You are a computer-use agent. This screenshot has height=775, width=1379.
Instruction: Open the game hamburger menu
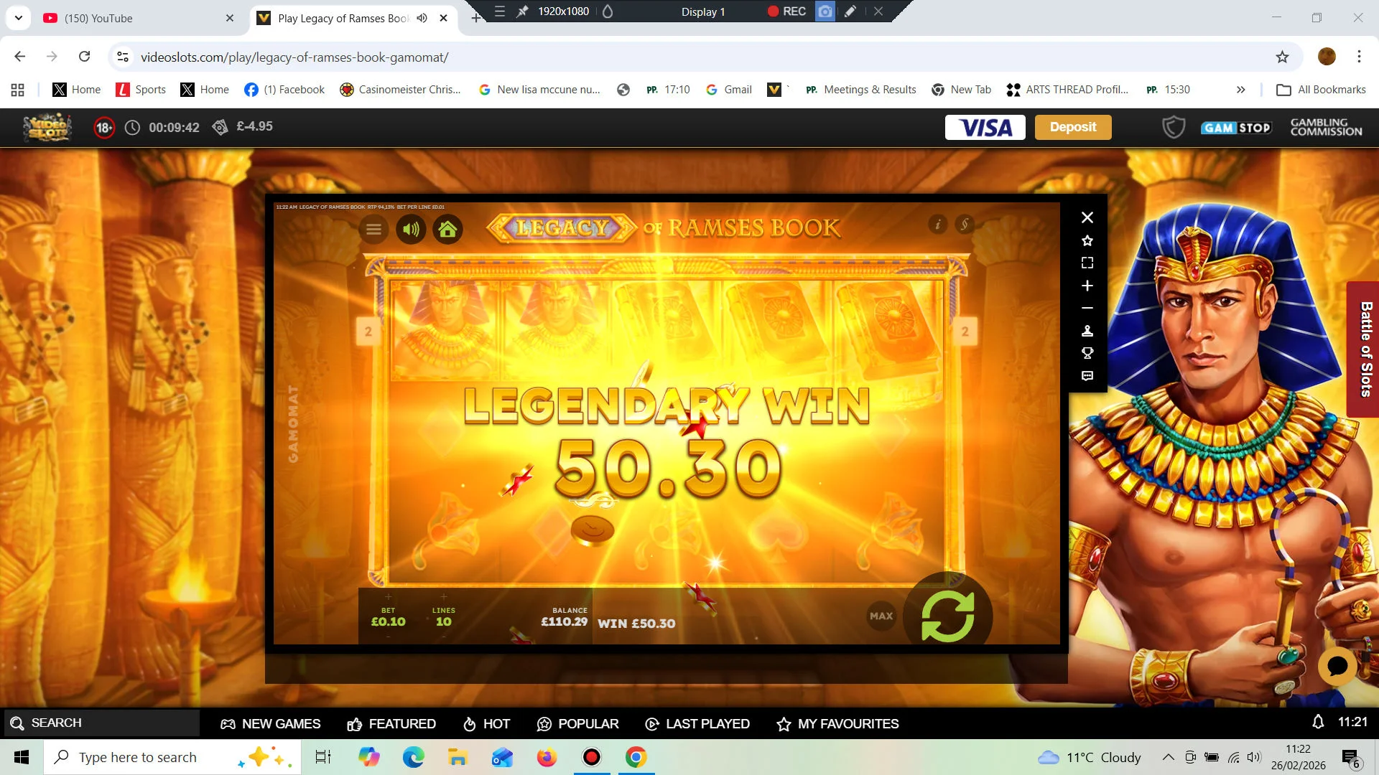click(373, 230)
